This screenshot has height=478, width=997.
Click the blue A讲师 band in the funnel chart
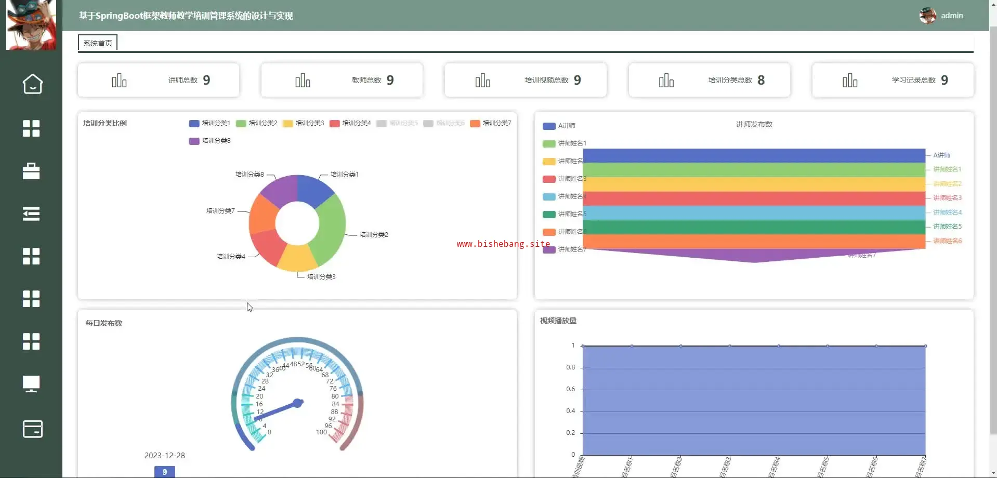(x=754, y=155)
